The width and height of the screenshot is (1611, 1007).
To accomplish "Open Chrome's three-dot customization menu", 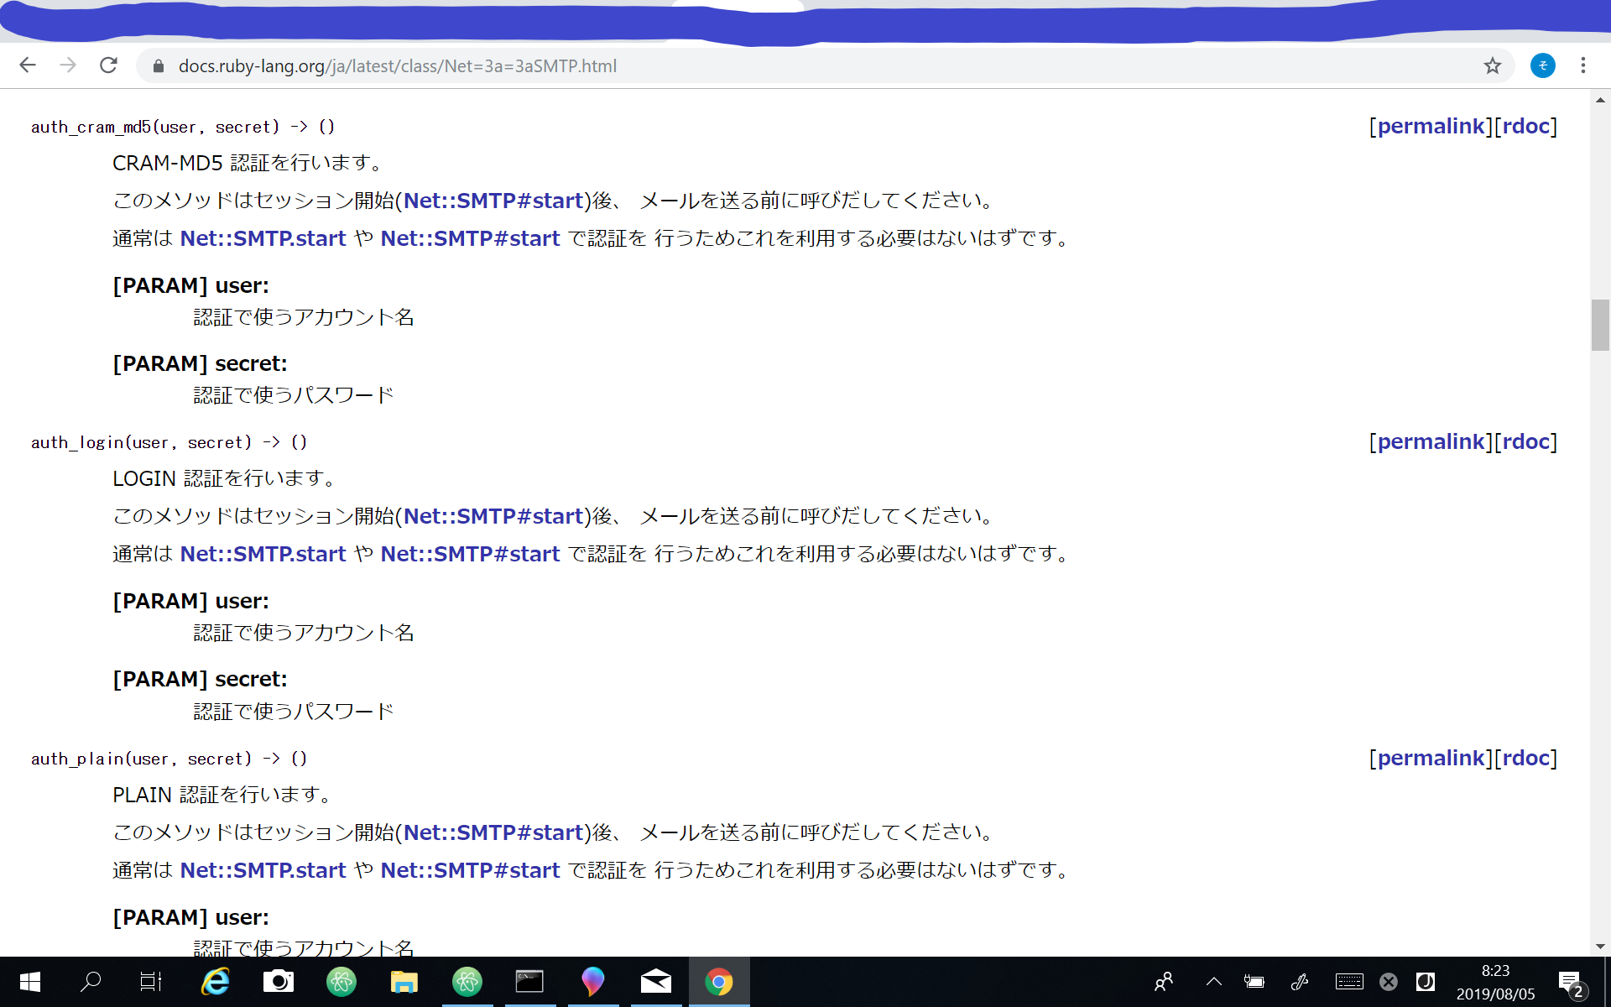I will [x=1583, y=65].
